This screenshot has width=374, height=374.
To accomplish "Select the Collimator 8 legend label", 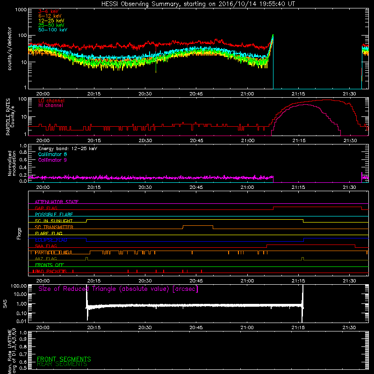I will [52, 154].
